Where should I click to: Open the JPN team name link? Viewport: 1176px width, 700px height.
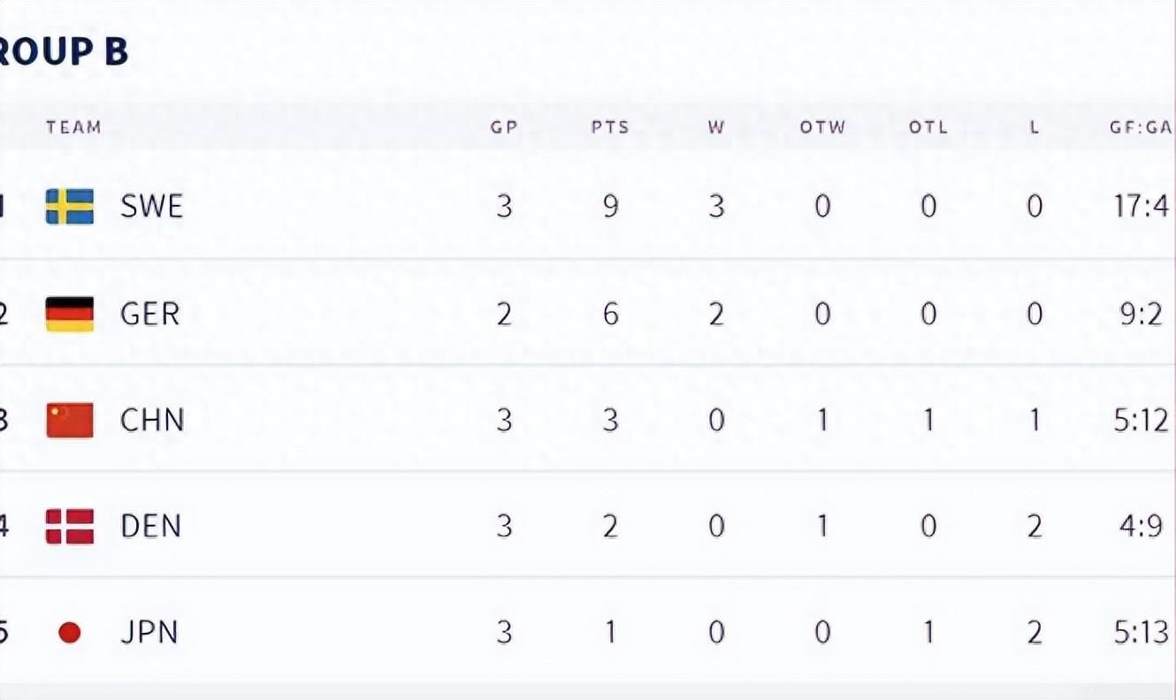pos(149,633)
